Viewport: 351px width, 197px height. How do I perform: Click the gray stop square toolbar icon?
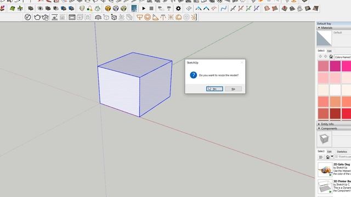151,9
